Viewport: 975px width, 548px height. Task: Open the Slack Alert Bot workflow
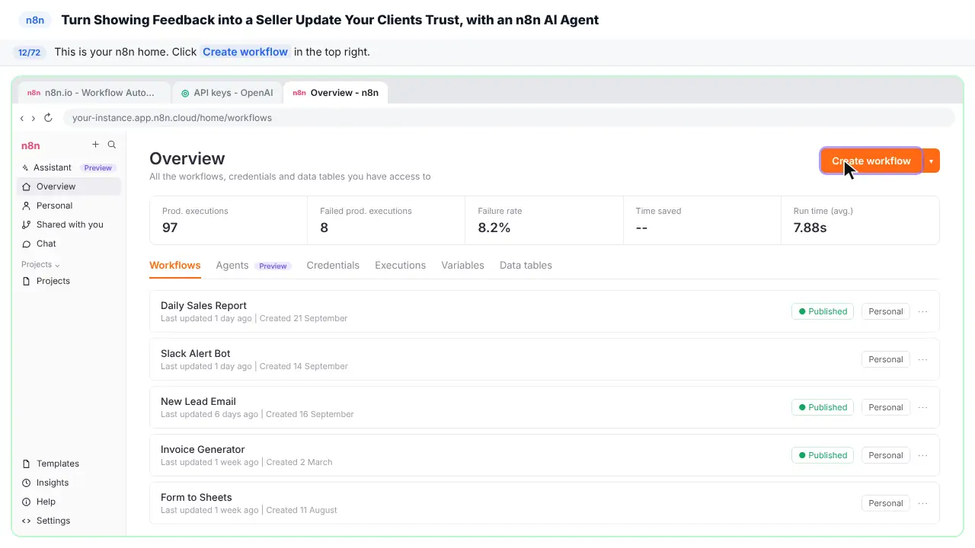[x=545, y=359]
